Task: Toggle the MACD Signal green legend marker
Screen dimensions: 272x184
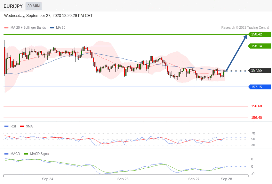Action: 26,154
